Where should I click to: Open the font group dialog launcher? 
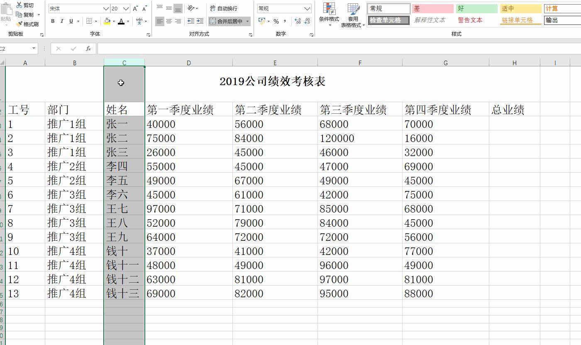point(149,35)
